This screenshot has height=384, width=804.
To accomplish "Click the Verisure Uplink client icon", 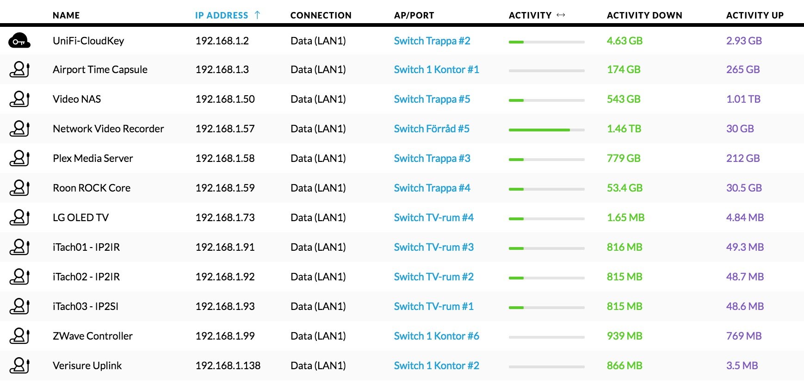I will pos(19,365).
